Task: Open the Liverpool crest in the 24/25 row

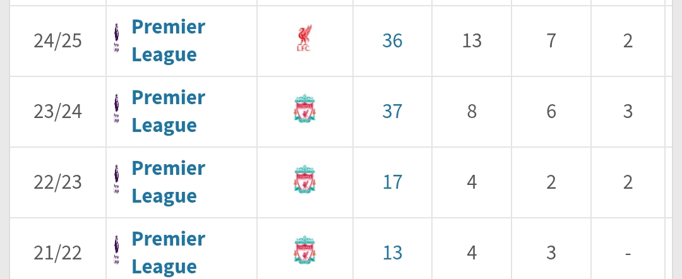Action: pos(304,40)
